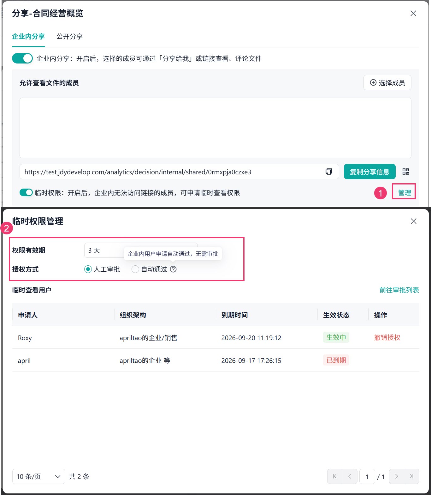Click 撤销授权 for Roxy

pos(387,337)
